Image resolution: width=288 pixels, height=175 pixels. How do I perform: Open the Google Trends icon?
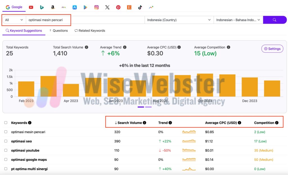(x=151, y=7)
